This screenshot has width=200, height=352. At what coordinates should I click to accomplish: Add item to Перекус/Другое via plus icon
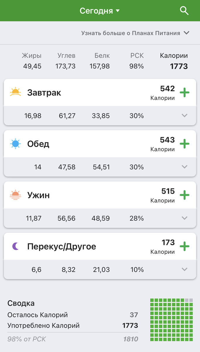point(184,246)
